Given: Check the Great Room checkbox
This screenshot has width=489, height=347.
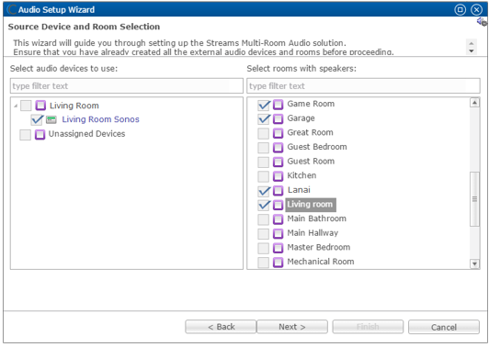Looking at the screenshot, I should pos(264,133).
